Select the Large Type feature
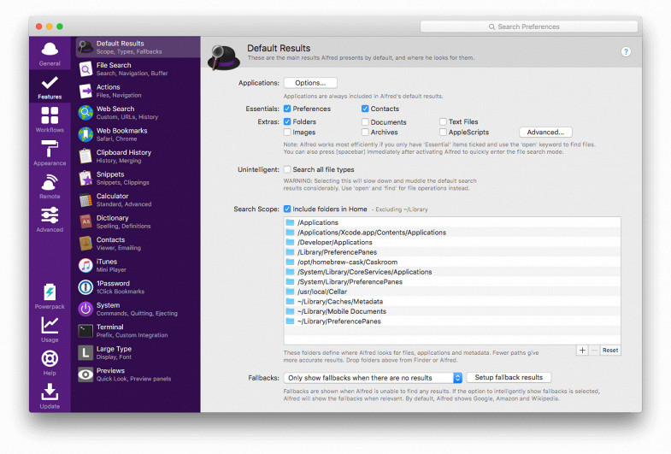The height and width of the screenshot is (454, 671). [x=138, y=352]
